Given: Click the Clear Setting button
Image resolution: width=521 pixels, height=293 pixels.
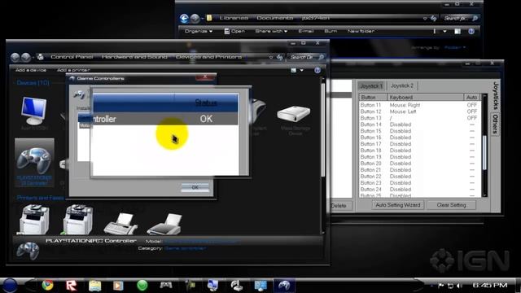Looking at the screenshot, I should coord(451,205).
